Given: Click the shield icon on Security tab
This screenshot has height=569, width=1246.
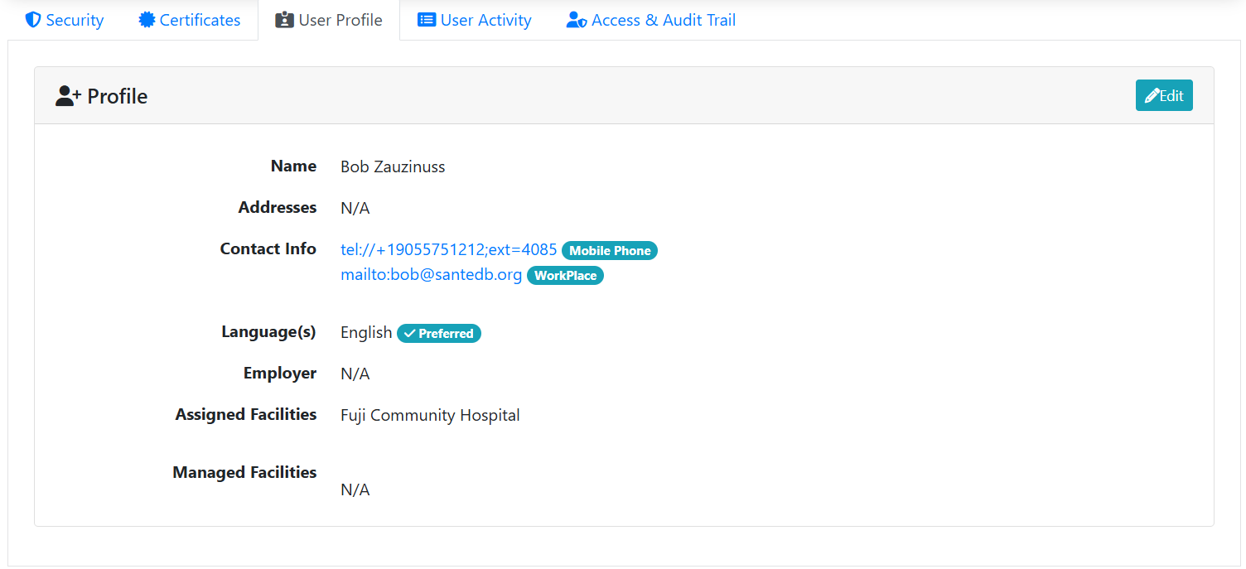Looking at the screenshot, I should pyautogui.click(x=33, y=20).
